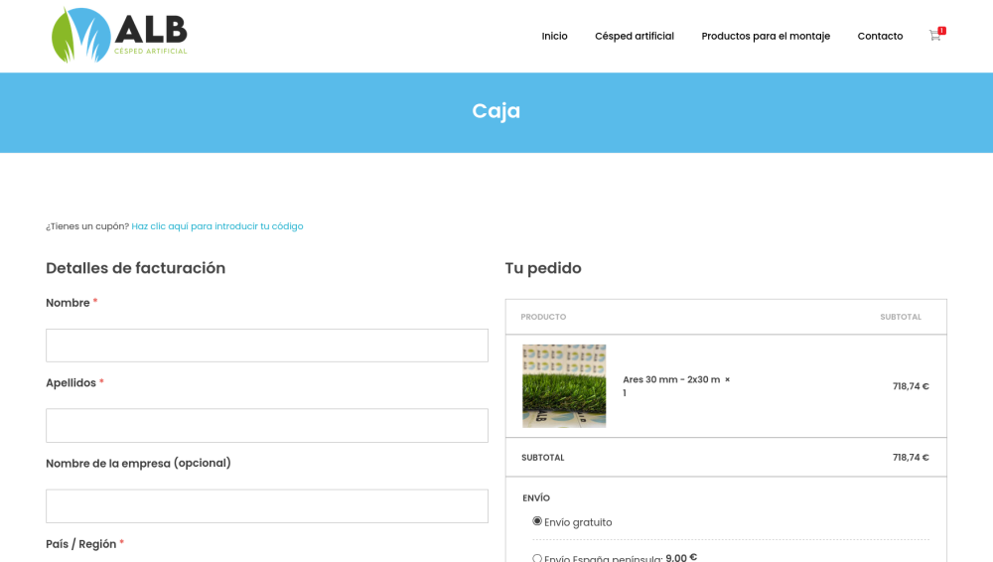Navigate to the Contacto page
The height and width of the screenshot is (562, 993).
point(880,37)
